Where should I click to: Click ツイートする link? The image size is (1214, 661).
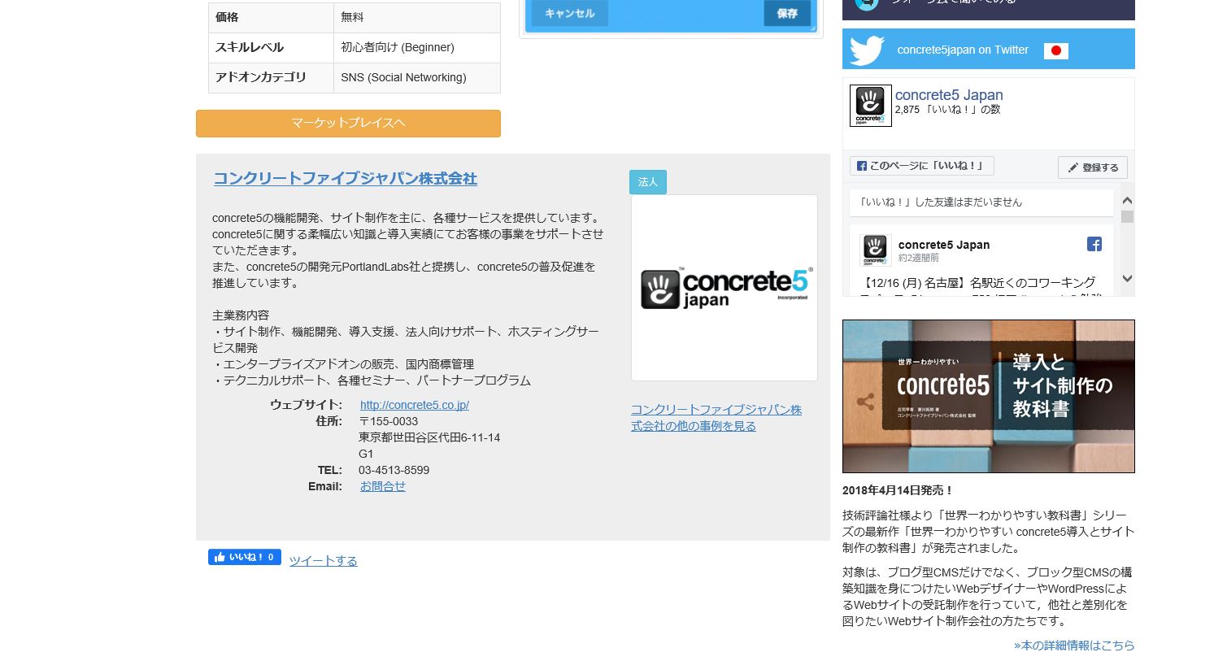324,561
